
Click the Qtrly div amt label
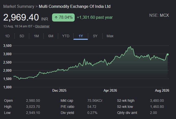coord(127,113)
